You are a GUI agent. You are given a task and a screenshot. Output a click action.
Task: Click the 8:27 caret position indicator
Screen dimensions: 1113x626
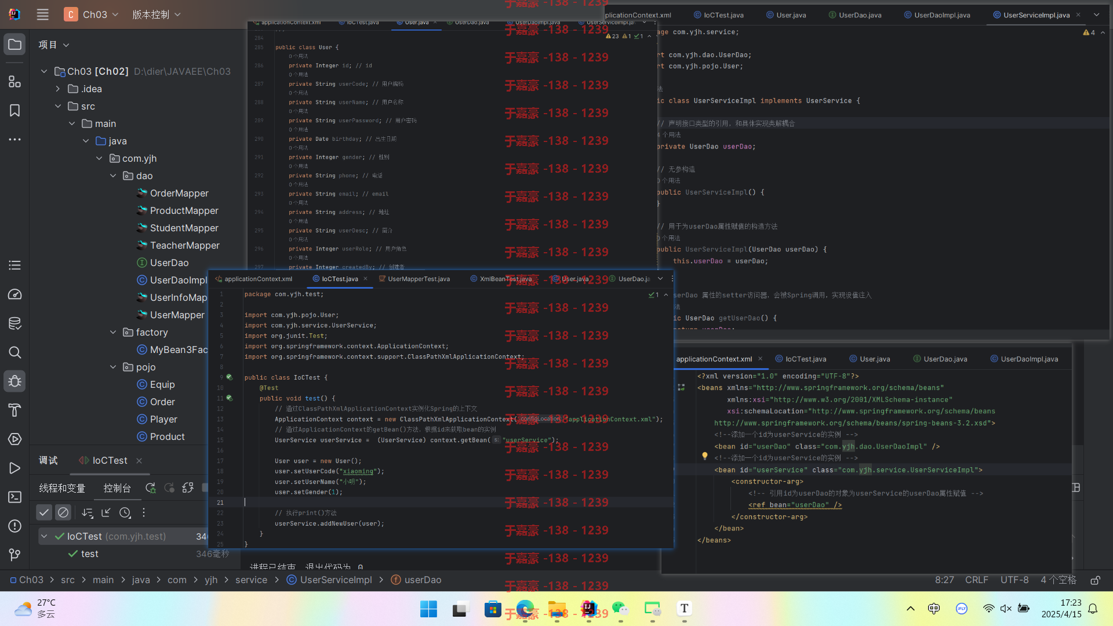[944, 580]
